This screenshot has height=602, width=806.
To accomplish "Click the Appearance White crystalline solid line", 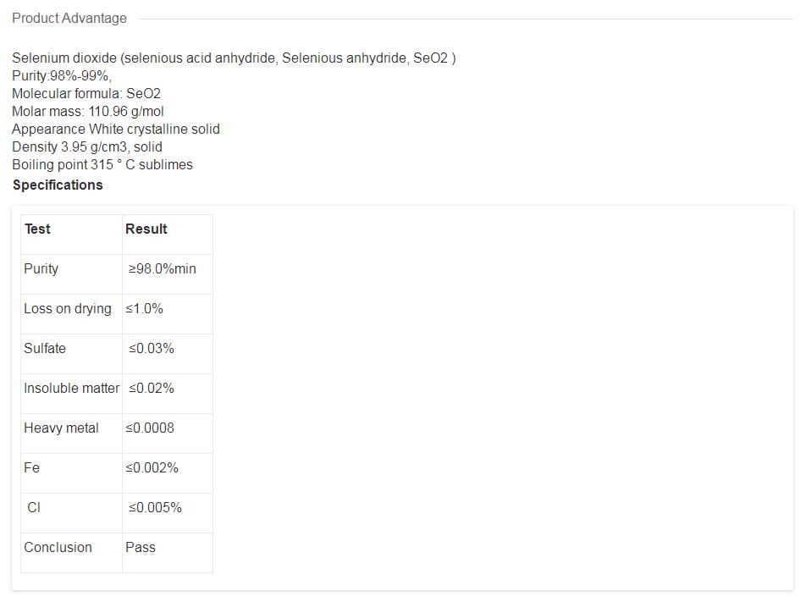I will [116, 129].
